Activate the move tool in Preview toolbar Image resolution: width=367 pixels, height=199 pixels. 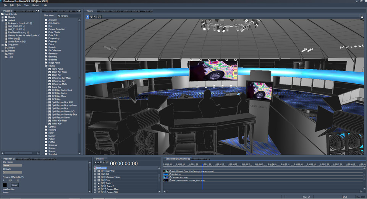[92, 17]
